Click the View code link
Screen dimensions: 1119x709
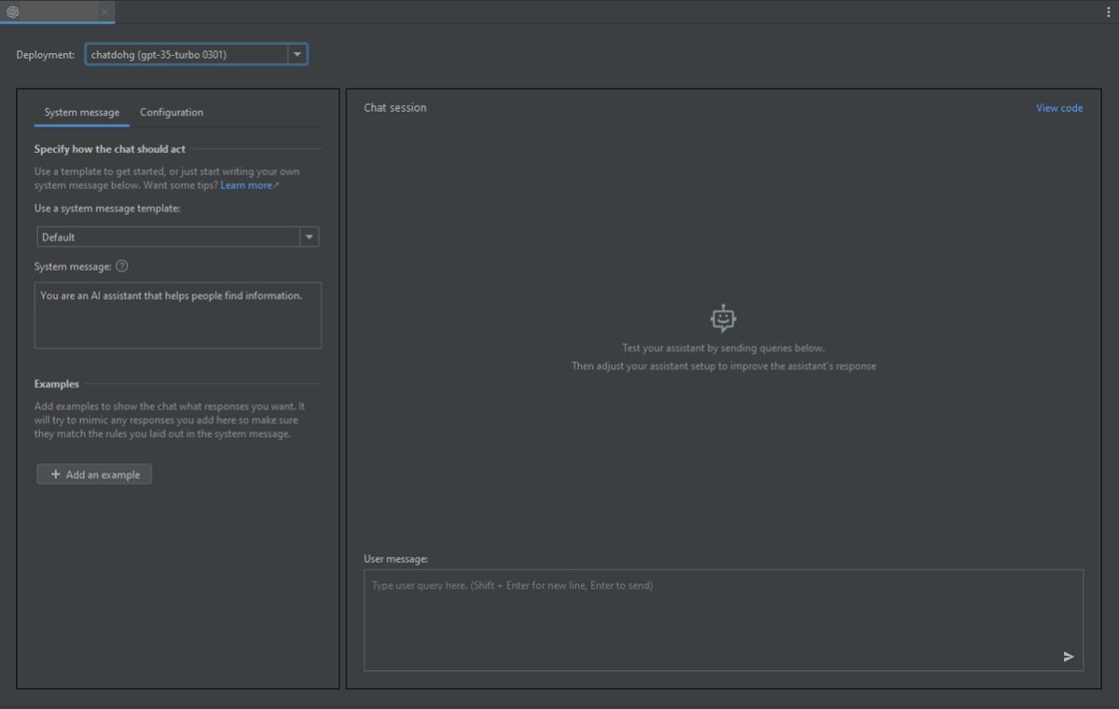click(1059, 108)
